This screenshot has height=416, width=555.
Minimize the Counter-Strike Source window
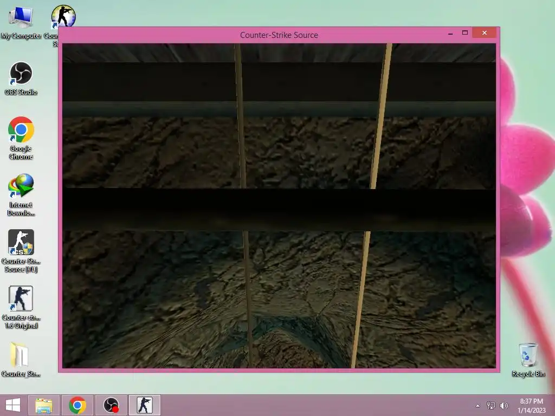tap(450, 33)
